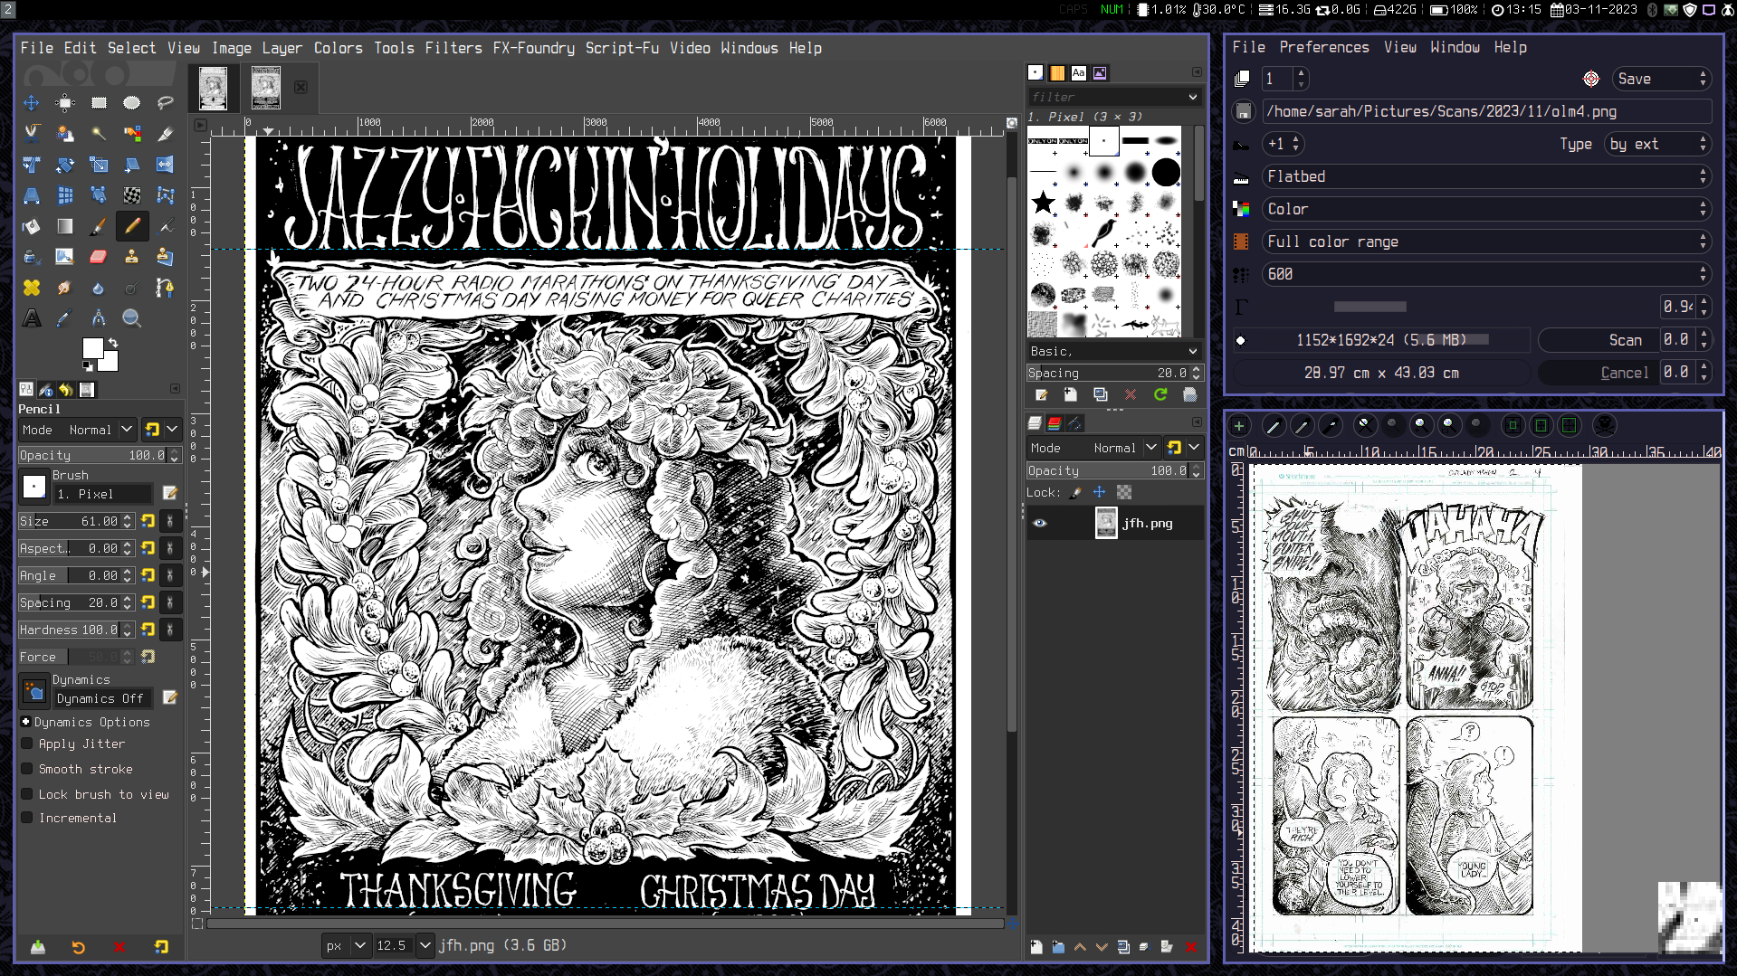Click the red X delete brush icon
The width and height of the screenshot is (1737, 976).
pyautogui.click(x=1131, y=395)
